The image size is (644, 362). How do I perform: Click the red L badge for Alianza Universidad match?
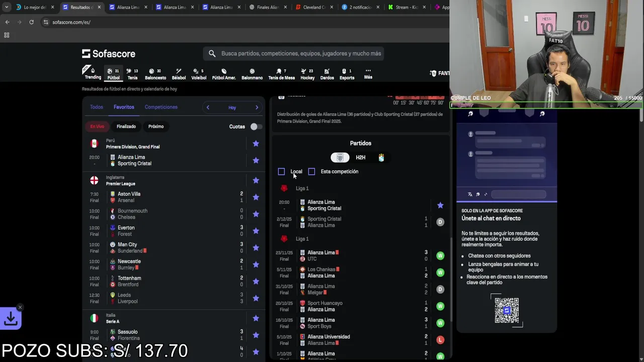click(x=440, y=340)
